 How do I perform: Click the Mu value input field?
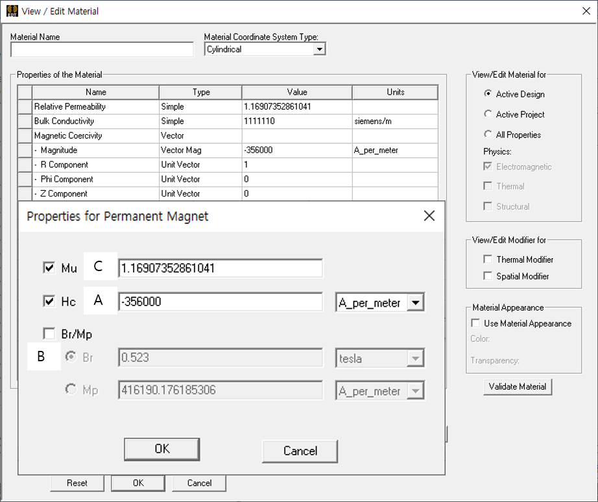(220, 268)
